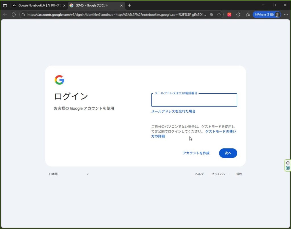Switch to the Google NotebookLM tab
291x229 pixels.
pos(39,6)
